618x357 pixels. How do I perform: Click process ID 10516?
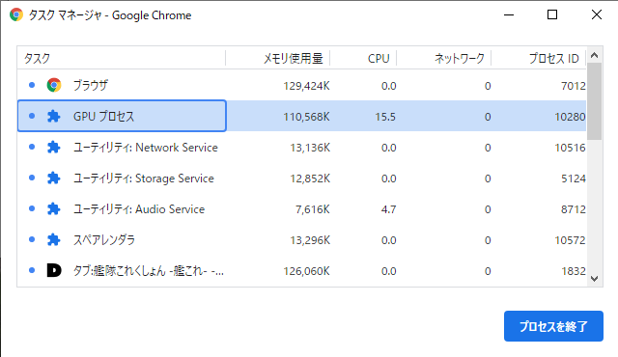pyautogui.click(x=570, y=148)
